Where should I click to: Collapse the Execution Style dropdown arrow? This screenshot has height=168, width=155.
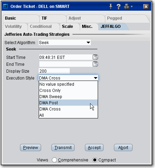96,78
